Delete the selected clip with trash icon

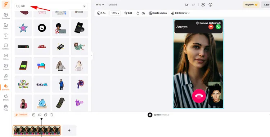51,115
